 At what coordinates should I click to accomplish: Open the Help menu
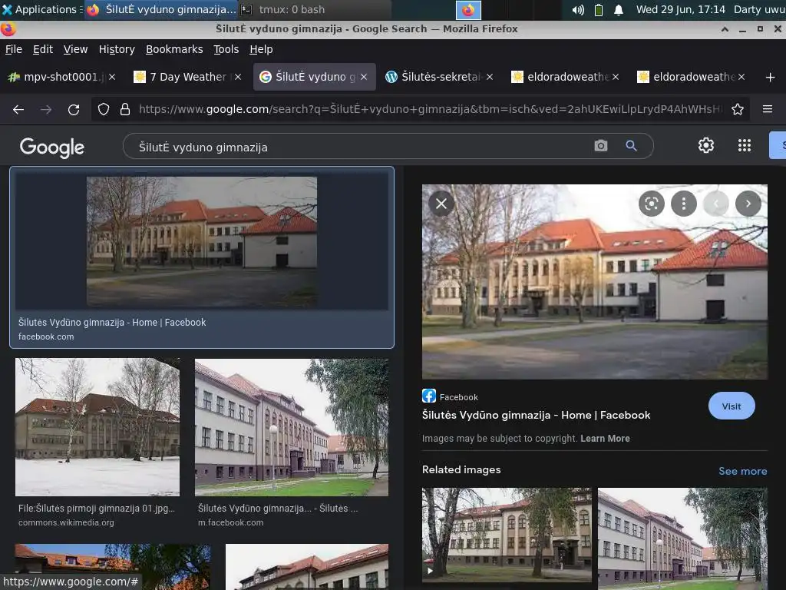(261, 49)
